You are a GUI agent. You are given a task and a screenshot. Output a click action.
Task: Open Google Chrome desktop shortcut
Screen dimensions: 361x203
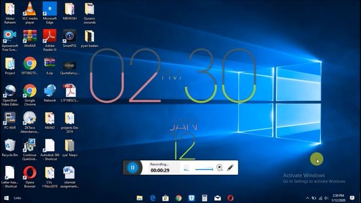click(30, 95)
